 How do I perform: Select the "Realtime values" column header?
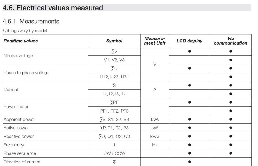click(20, 41)
